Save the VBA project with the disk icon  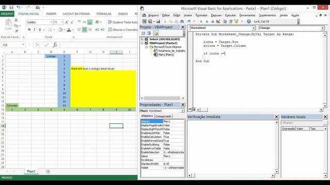158,22
